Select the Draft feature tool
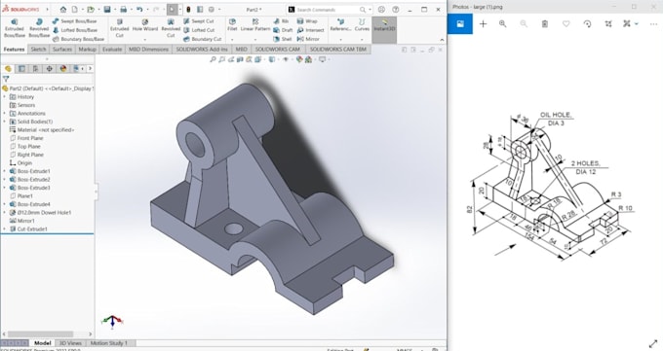Viewport: 663px width, 351px height. [x=283, y=30]
